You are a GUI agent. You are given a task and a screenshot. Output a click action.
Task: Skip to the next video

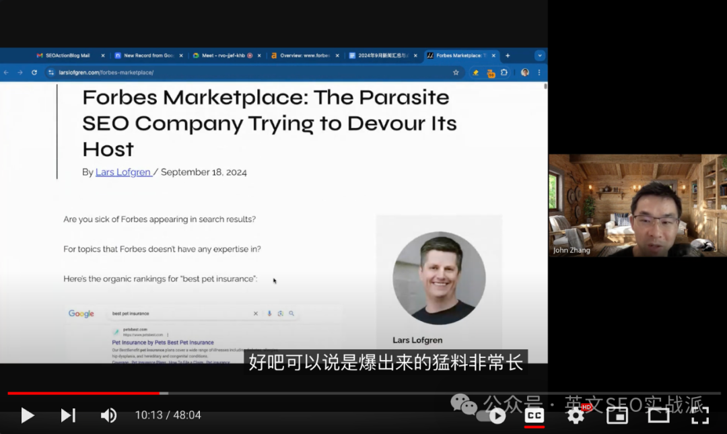(68, 415)
